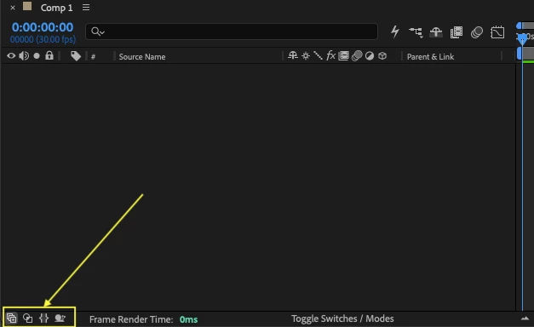This screenshot has height=327, width=534.
Task: Expand or collapse the Layer Switches pane
Action: 12,318
